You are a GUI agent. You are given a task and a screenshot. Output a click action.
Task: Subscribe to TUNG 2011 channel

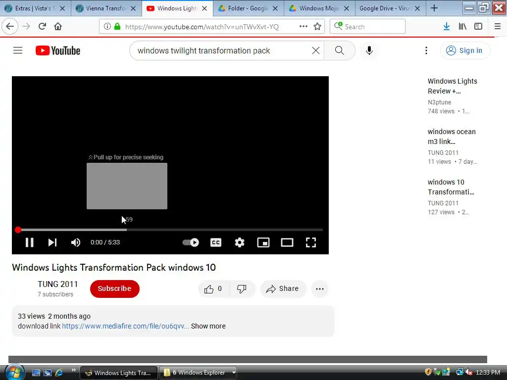115,289
